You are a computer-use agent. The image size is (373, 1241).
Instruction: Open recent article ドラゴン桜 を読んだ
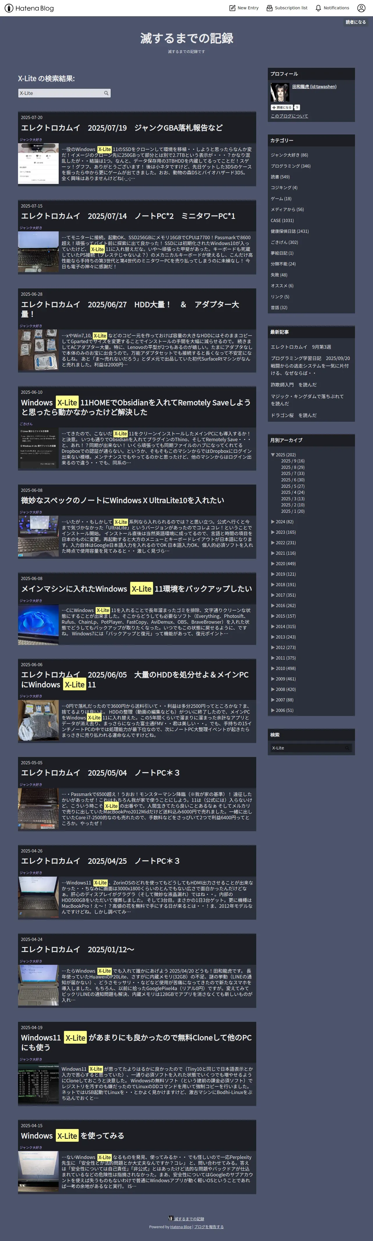tap(293, 415)
